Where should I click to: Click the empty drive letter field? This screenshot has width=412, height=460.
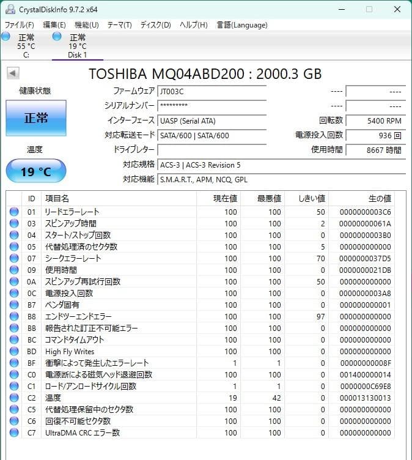(212, 150)
